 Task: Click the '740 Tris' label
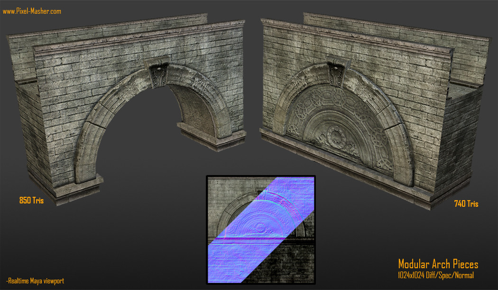click(466, 204)
